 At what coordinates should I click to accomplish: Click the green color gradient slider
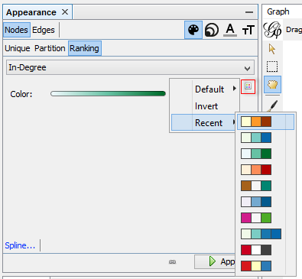point(109,93)
